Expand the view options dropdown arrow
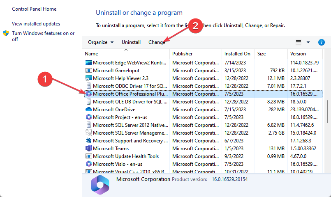 pyautogui.click(x=308, y=42)
